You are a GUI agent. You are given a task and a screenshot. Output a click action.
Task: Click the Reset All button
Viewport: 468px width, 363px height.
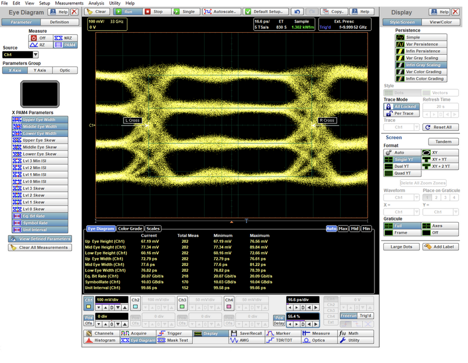(x=441, y=127)
